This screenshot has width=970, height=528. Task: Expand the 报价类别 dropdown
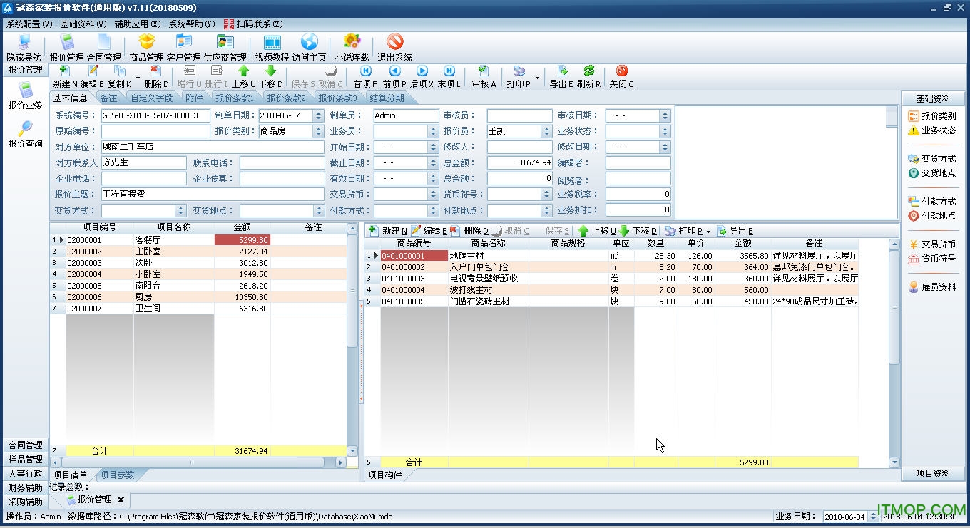coord(319,131)
